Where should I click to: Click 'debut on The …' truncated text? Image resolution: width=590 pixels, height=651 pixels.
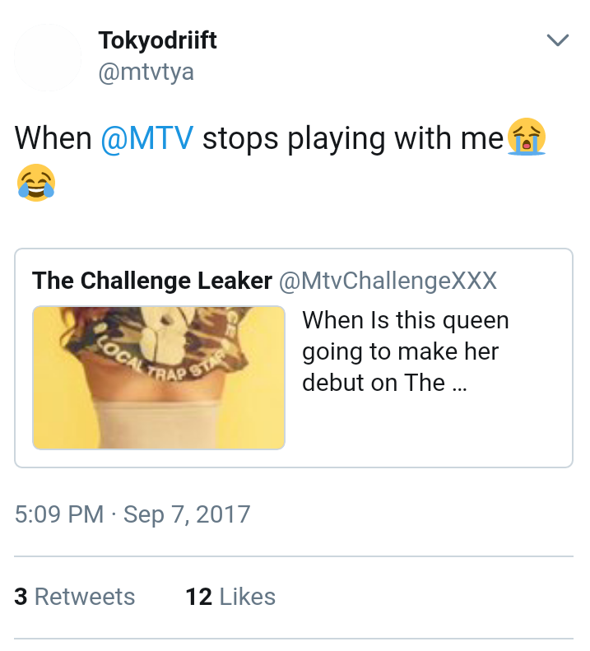click(384, 383)
